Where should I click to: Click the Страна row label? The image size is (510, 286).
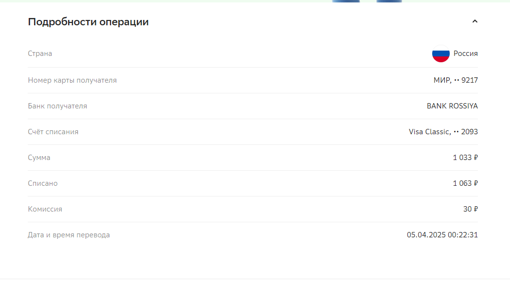tap(40, 54)
